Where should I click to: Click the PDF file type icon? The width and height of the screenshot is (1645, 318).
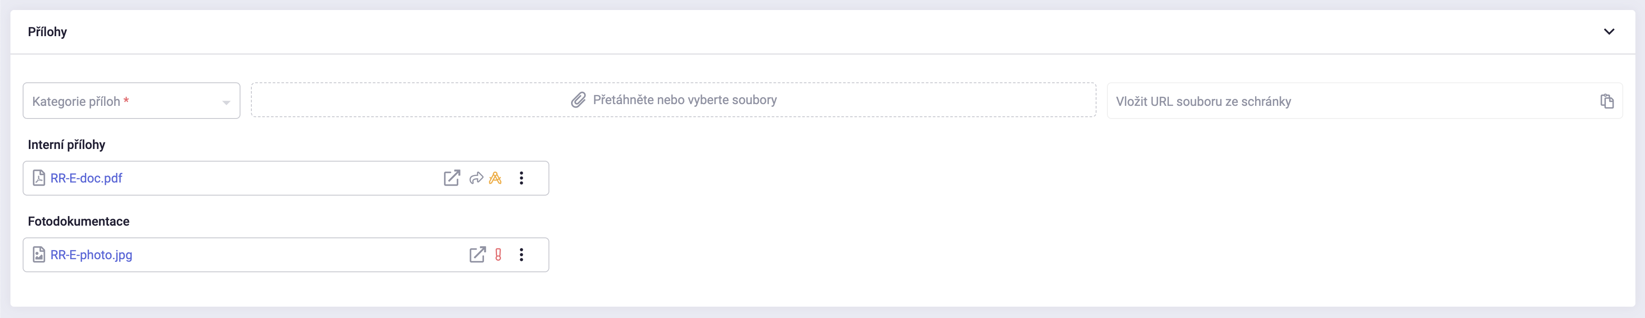click(39, 178)
